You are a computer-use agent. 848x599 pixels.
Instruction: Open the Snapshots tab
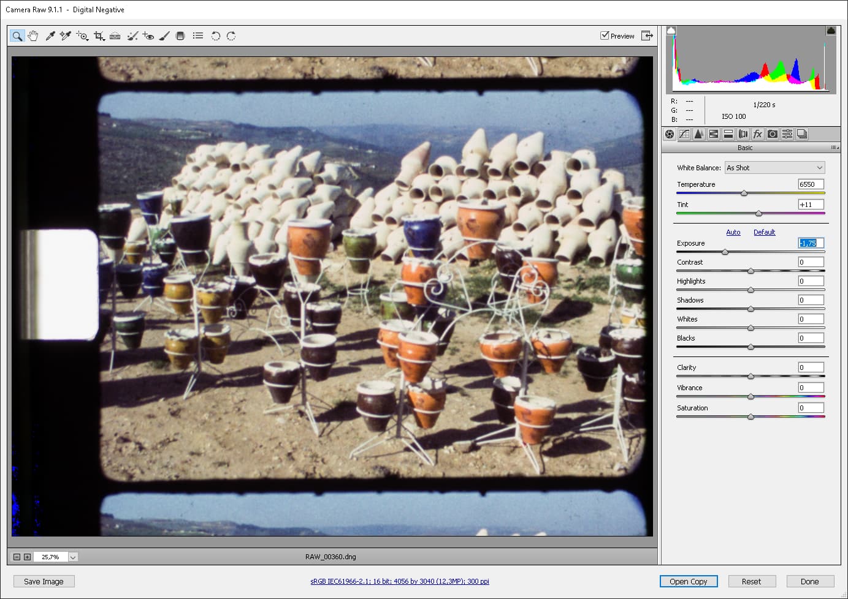(x=802, y=134)
